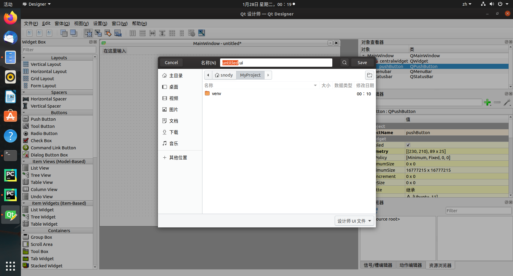Open the Edit menu
This screenshot has width=513, height=276.
(46, 24)
